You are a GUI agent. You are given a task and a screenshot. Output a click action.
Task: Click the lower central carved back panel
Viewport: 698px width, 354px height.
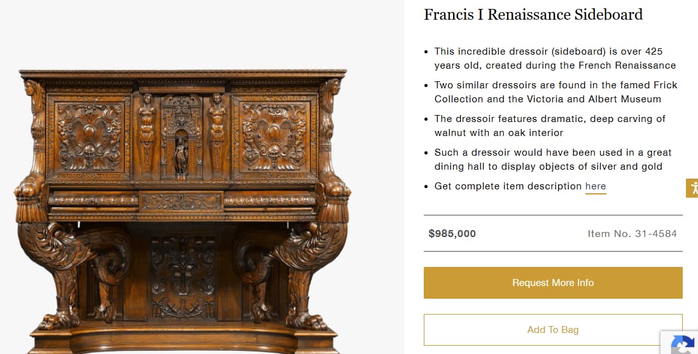(182, 276)
